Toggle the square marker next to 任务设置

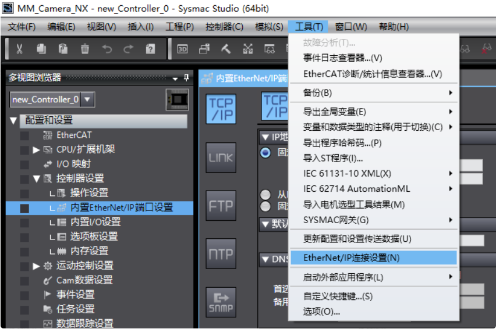pyautogui.click(x=24, y=310)
